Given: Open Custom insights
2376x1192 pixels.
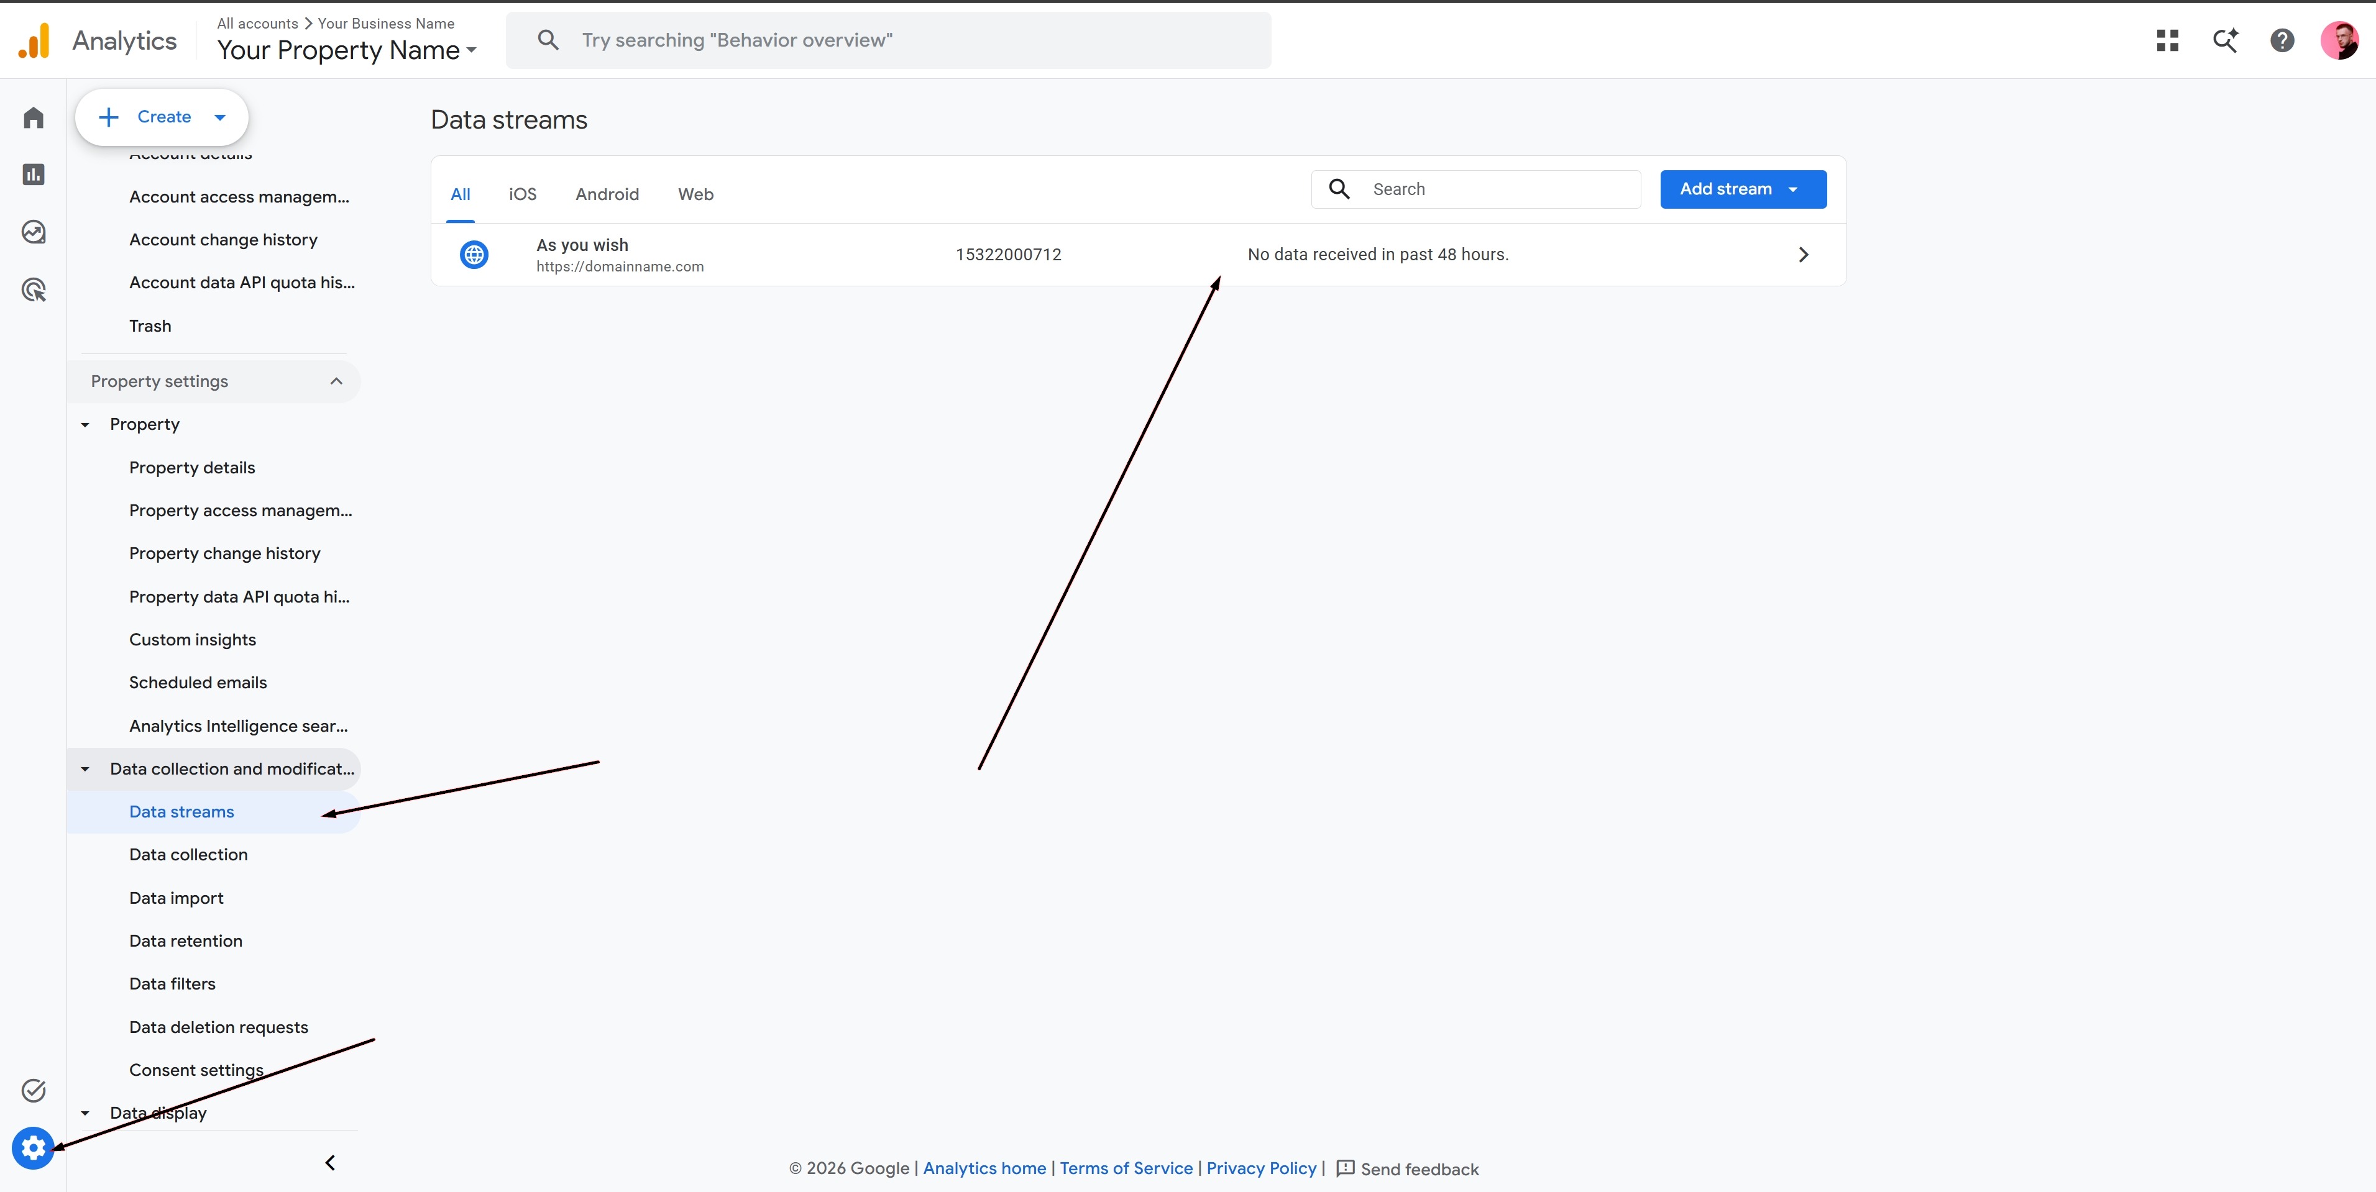Looking at the screenshot, I should (x=193, y=640).
